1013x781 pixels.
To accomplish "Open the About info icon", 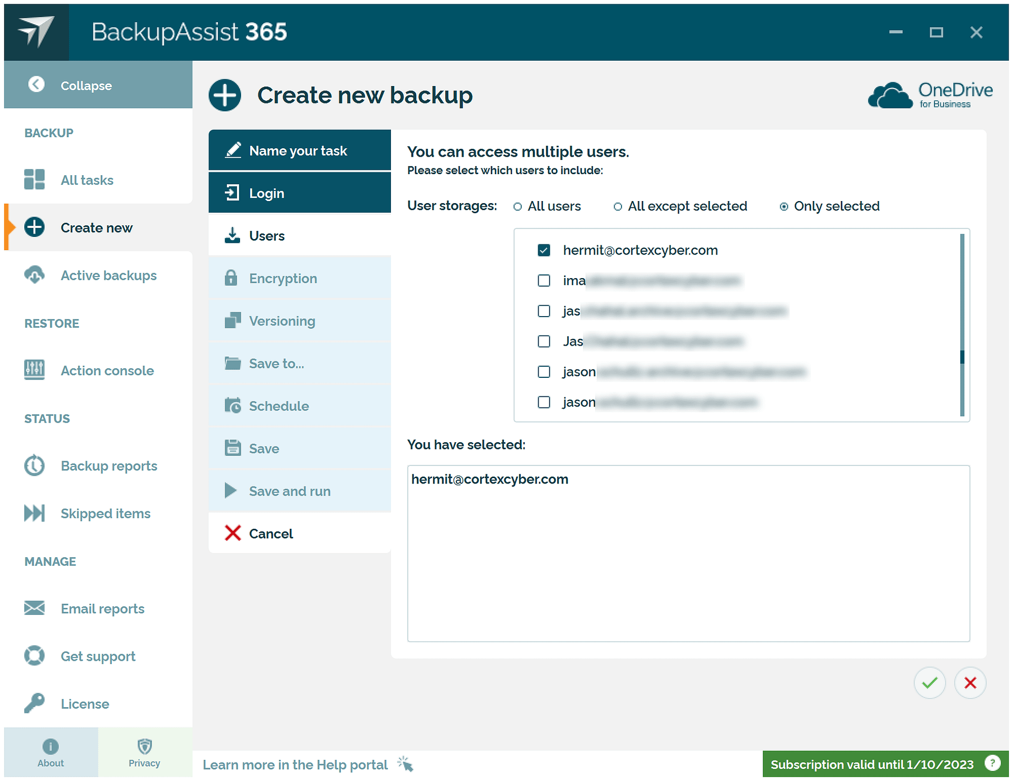I will [51, 746].
